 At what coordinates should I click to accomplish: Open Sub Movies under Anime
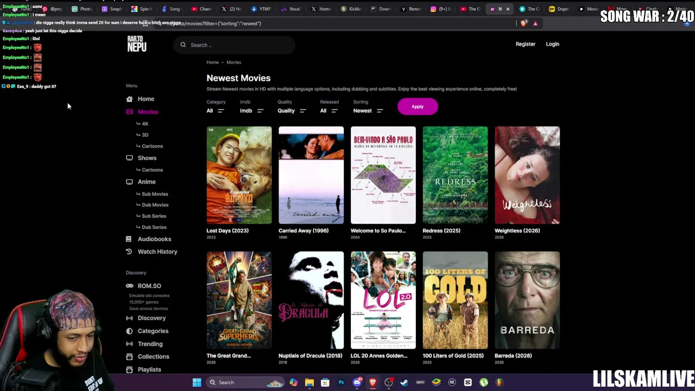tap(155, 194)
